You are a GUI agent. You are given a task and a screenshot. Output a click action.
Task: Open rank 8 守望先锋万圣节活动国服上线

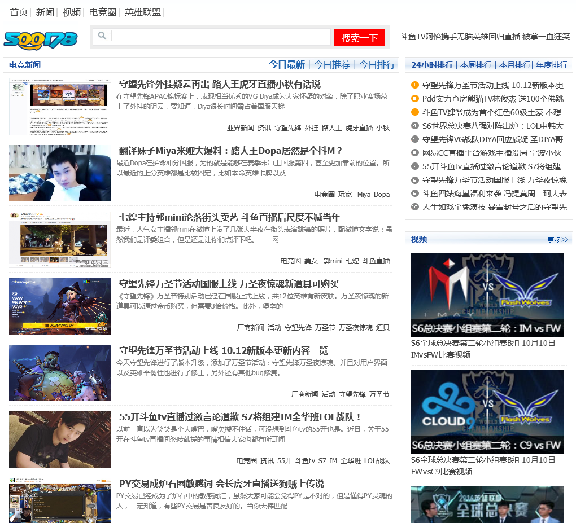(x=495, y=180)
